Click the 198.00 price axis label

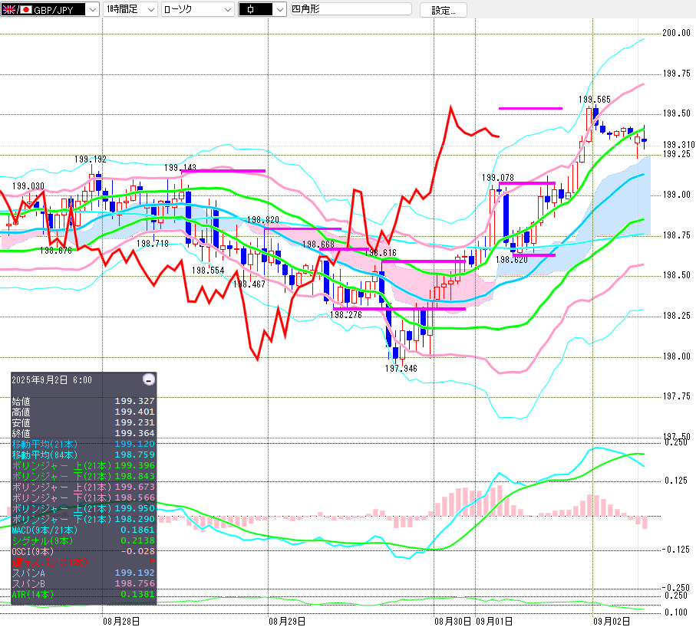[677, 356]
